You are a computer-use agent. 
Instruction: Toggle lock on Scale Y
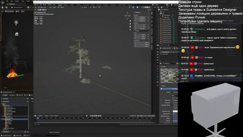pos(148,37)
